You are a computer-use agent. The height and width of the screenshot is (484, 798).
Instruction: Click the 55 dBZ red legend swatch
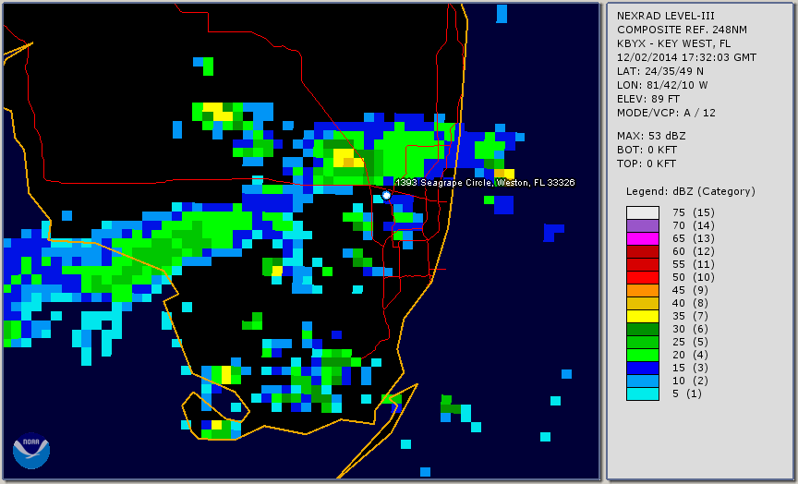642,265
